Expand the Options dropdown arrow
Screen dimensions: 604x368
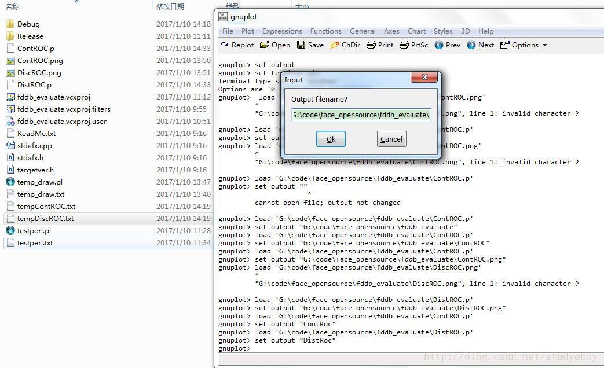pos(545,46)
